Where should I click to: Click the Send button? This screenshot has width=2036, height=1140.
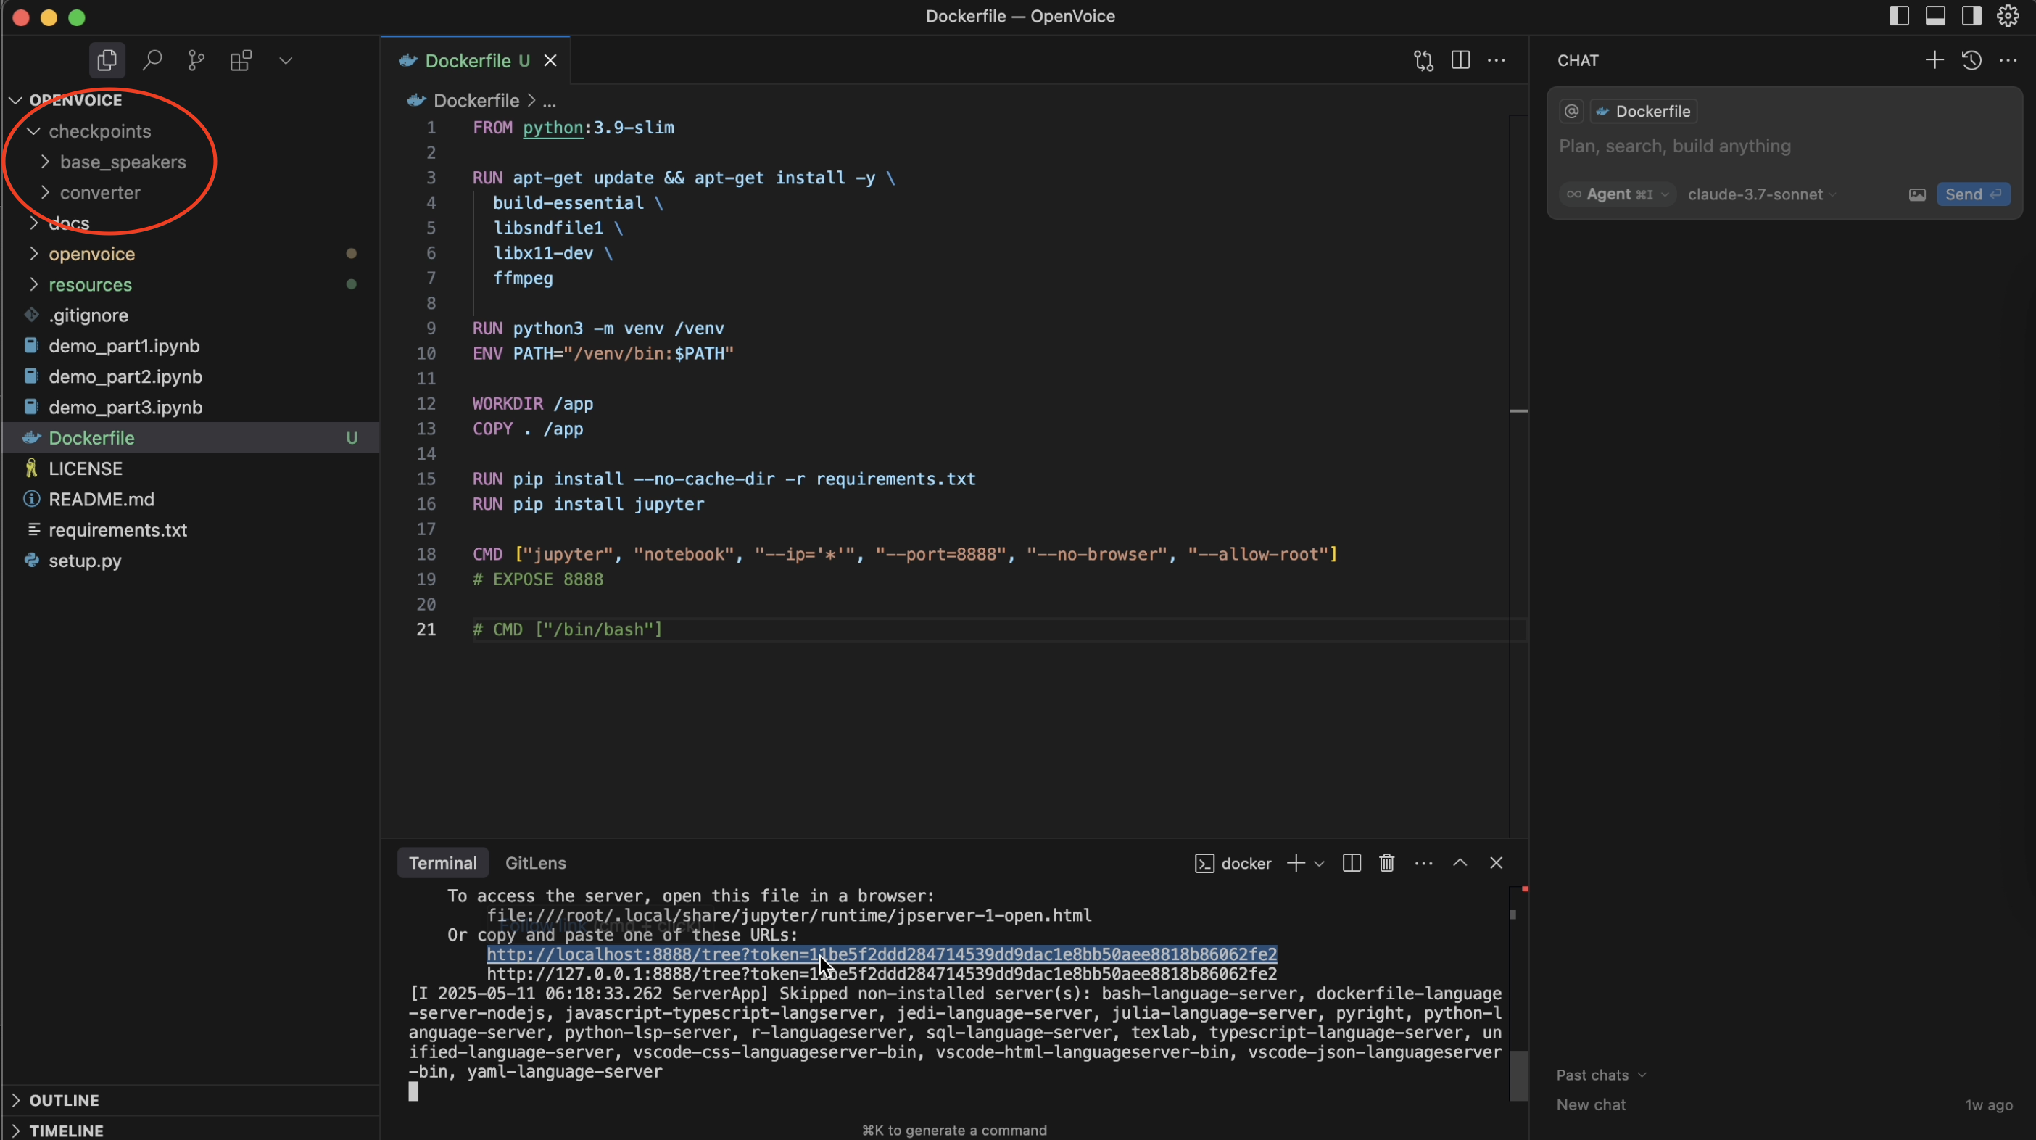click(x=1973, y=194)
